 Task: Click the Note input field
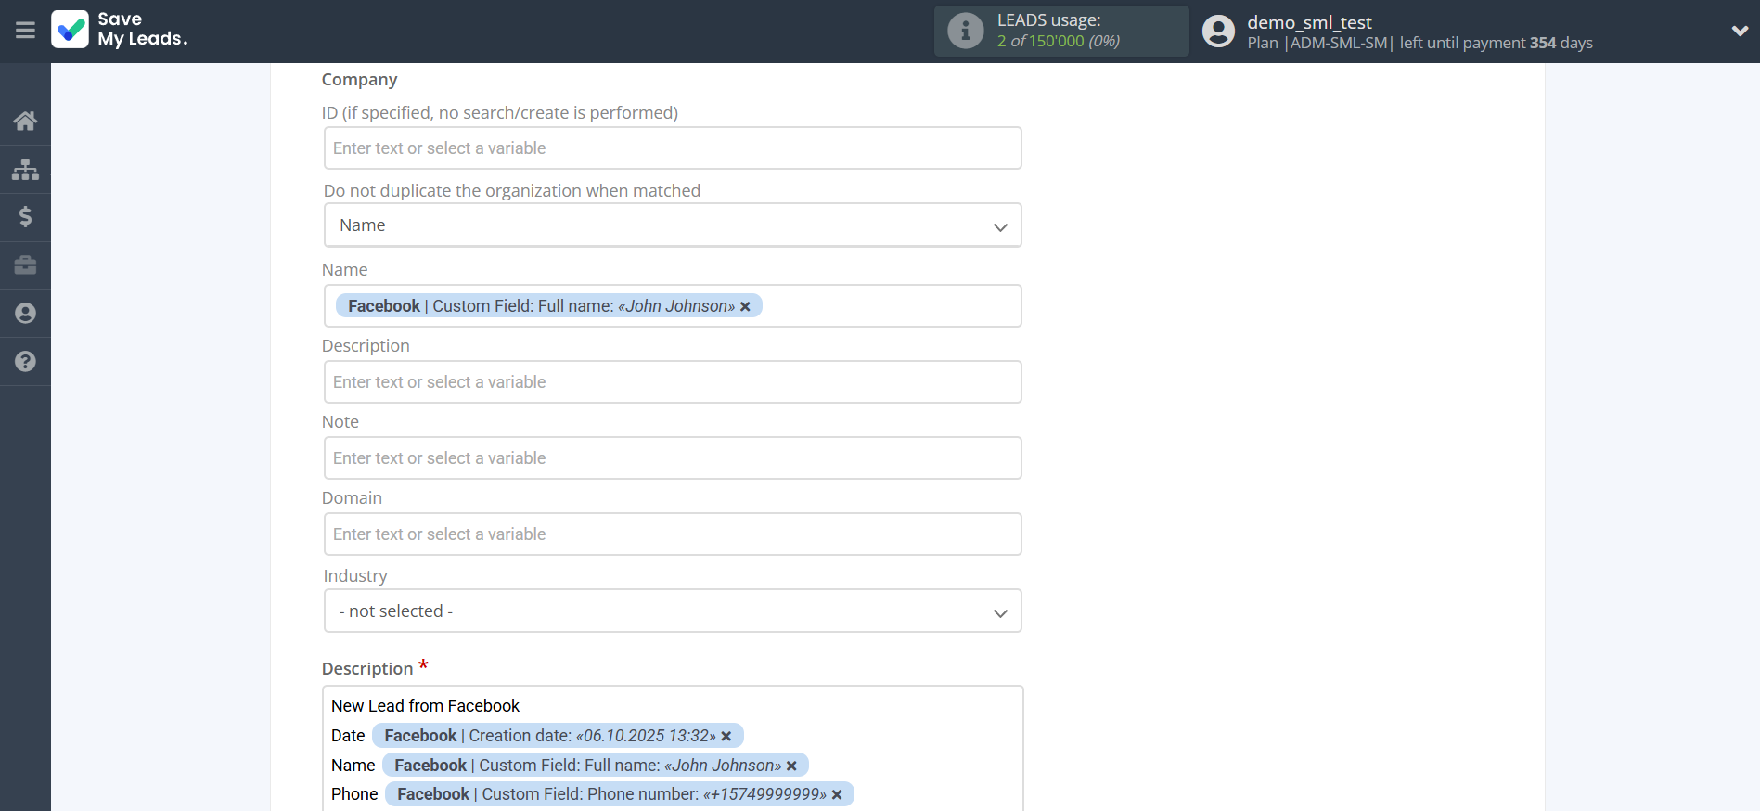click(673, 458)
